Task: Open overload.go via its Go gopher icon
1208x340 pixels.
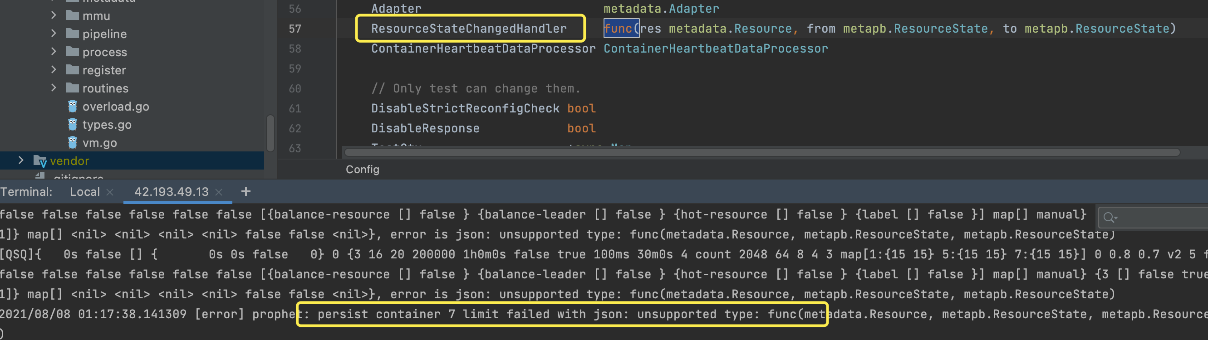Action: coord(73,106)
